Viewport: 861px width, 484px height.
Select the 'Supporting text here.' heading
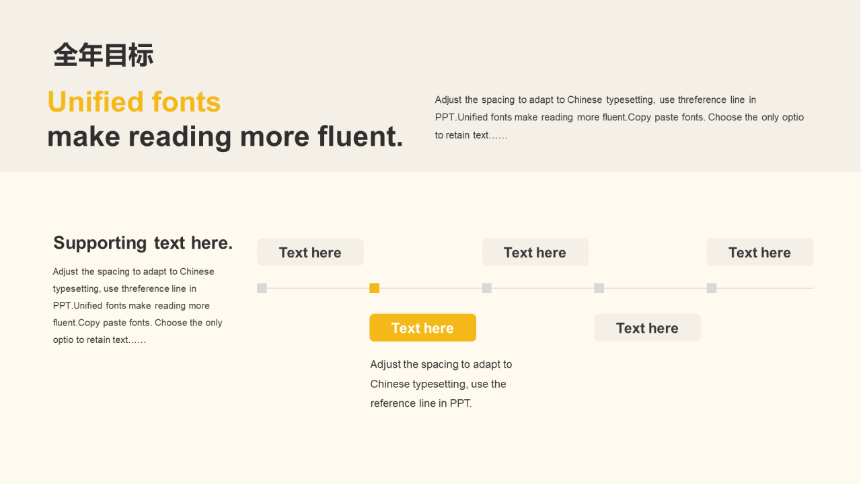pyautogui.click(x=143, y=243)
